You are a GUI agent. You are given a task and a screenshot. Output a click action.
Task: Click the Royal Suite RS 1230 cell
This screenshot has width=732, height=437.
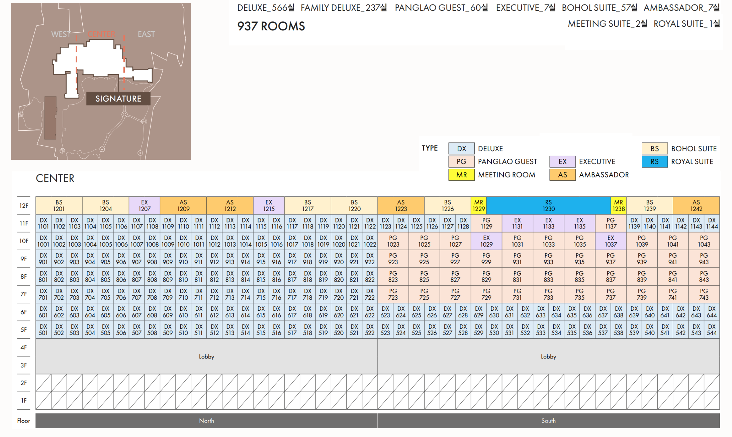[x=548, y=205]
